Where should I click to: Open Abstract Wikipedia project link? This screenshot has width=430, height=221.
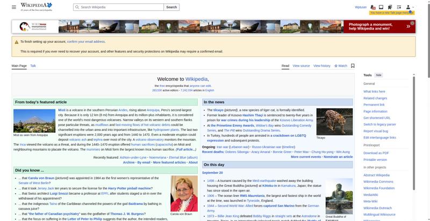point(376,175)
